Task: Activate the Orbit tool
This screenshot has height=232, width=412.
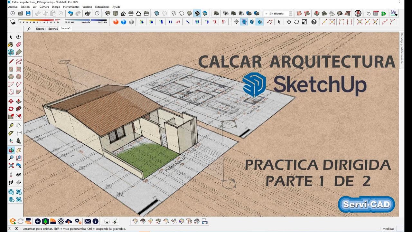Action: [11, 150]
